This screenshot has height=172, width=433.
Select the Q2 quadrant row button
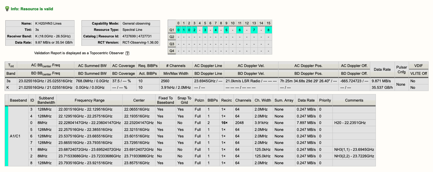tap(171, 37)
